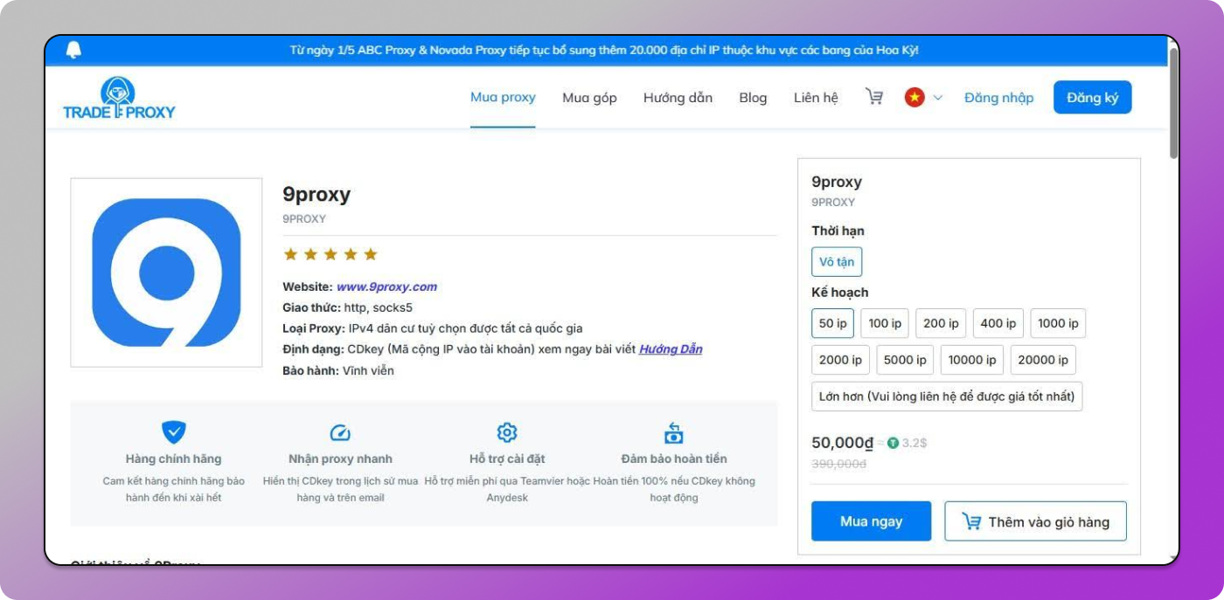Open the Mua proxy tab

coord(503,97)
